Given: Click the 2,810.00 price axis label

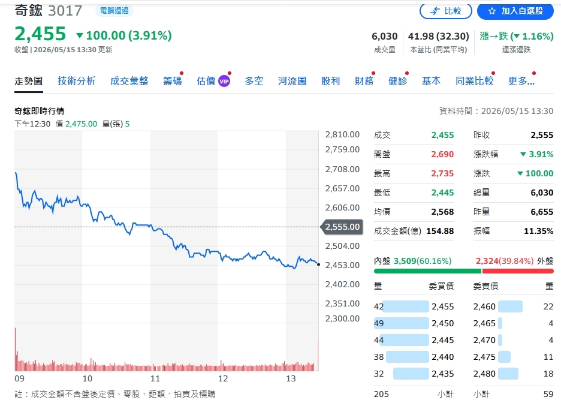Looking at the screenshot, I should point(342,135).
